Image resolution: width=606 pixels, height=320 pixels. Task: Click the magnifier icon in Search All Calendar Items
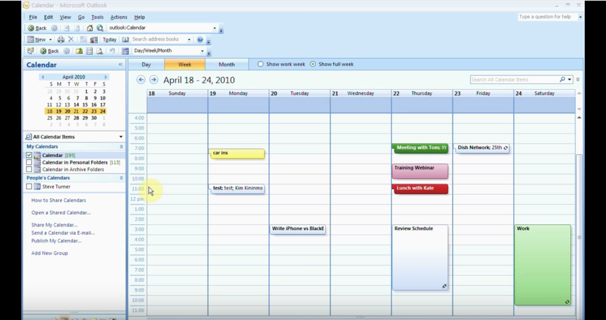pos(562,79)
